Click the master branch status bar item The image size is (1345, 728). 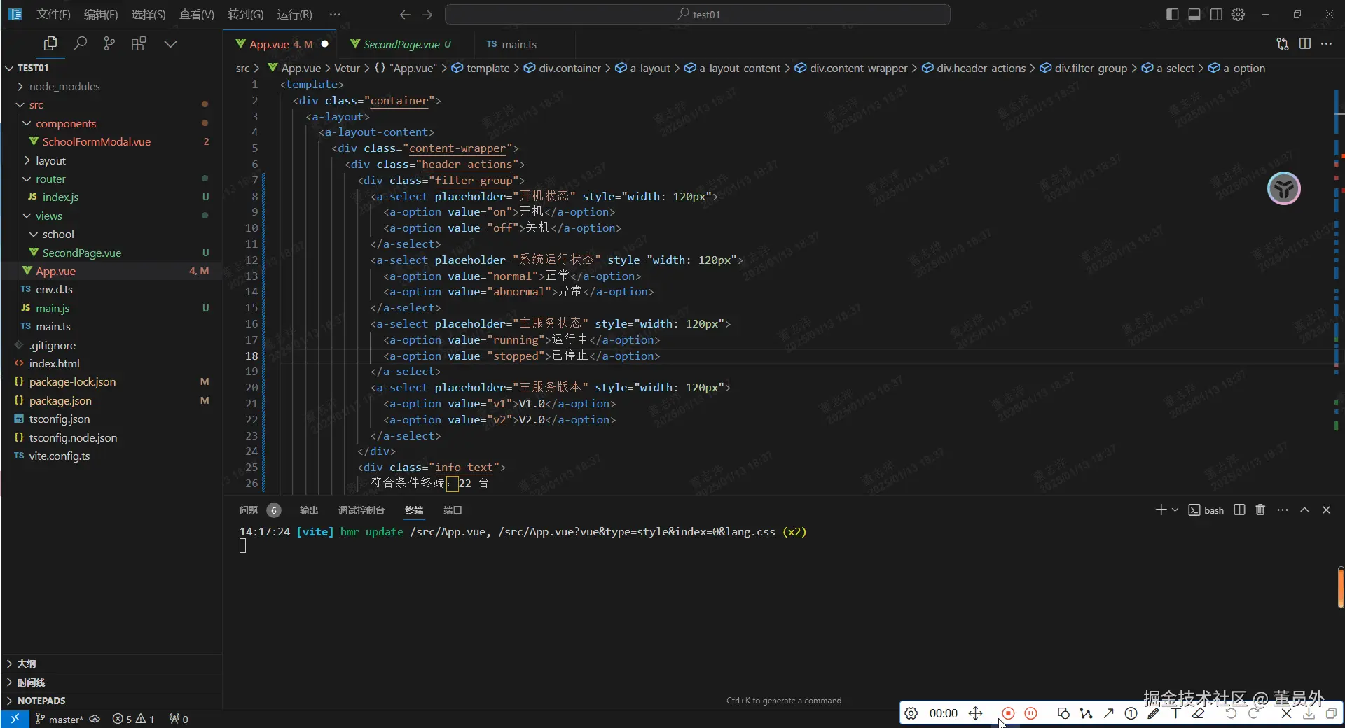(60, 719)
